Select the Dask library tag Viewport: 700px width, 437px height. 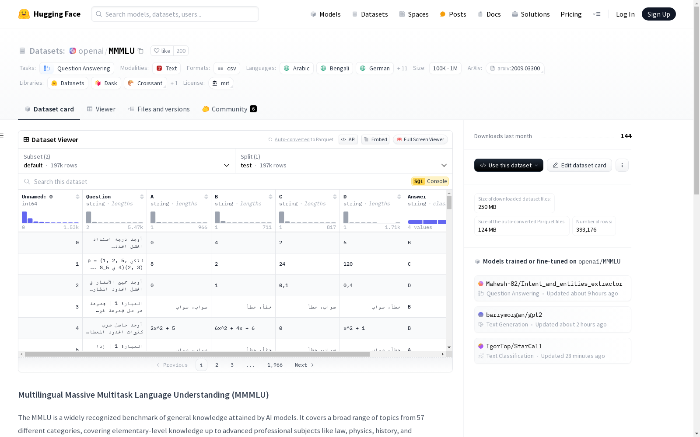tap(106, 83)
